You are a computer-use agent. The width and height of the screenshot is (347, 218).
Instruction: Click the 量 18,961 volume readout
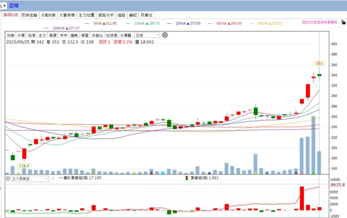click(144, 42)
